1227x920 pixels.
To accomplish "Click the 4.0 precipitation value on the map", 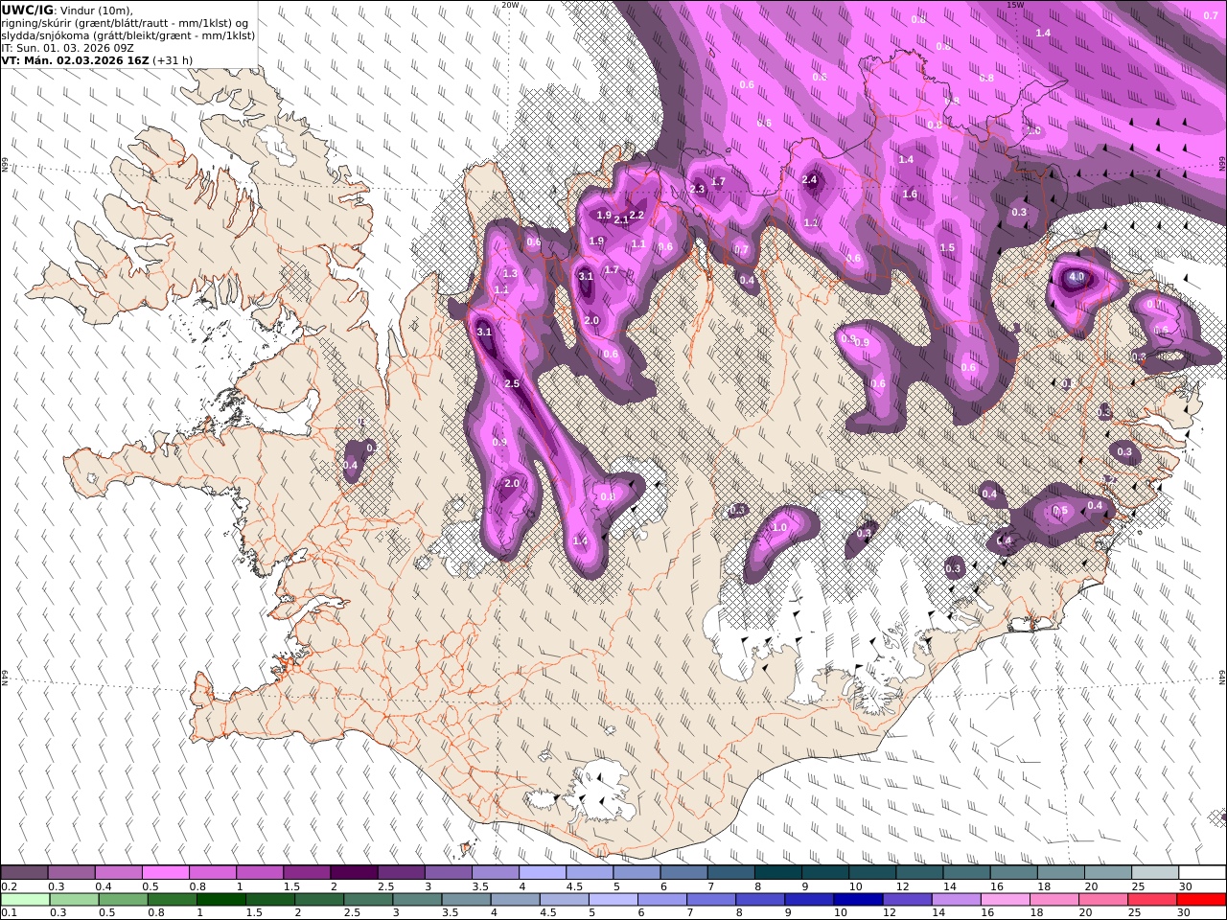I will (1077, 277).
